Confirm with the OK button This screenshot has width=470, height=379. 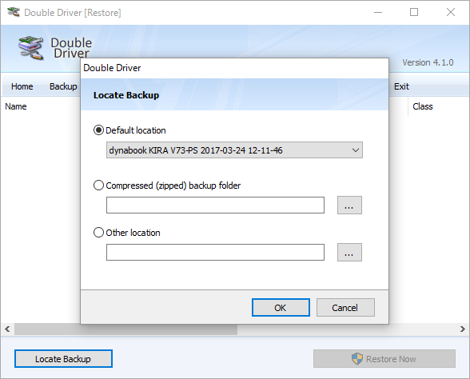click(x=281, y=307)
